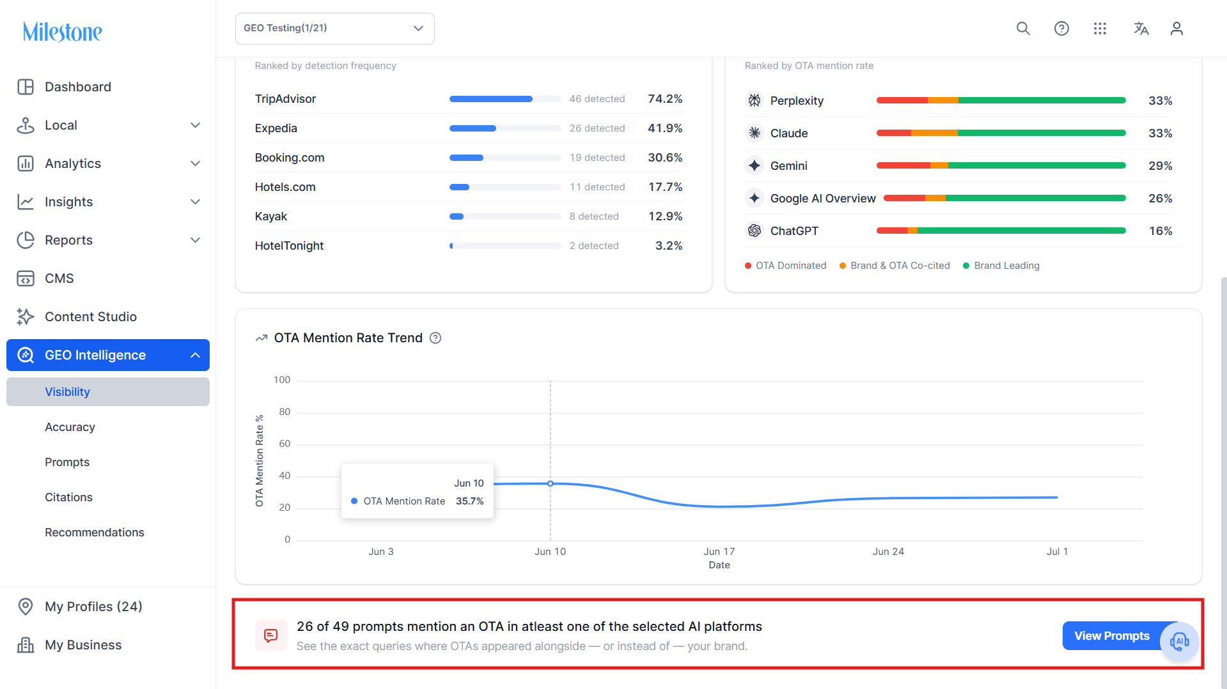Click the My Profiles location pin icon
Viewport: 1227px width, 689px height.
pyautogui.click(x=26, y=607)
